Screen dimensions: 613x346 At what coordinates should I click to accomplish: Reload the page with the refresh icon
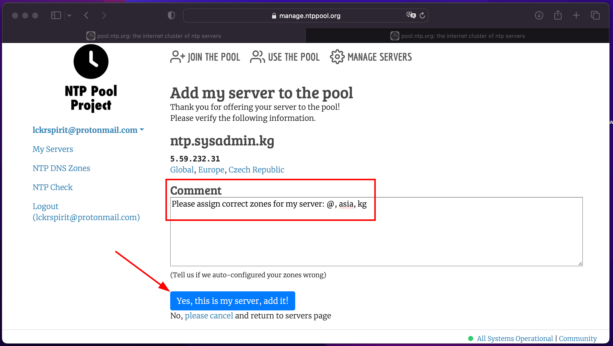[x=422, y=15]
